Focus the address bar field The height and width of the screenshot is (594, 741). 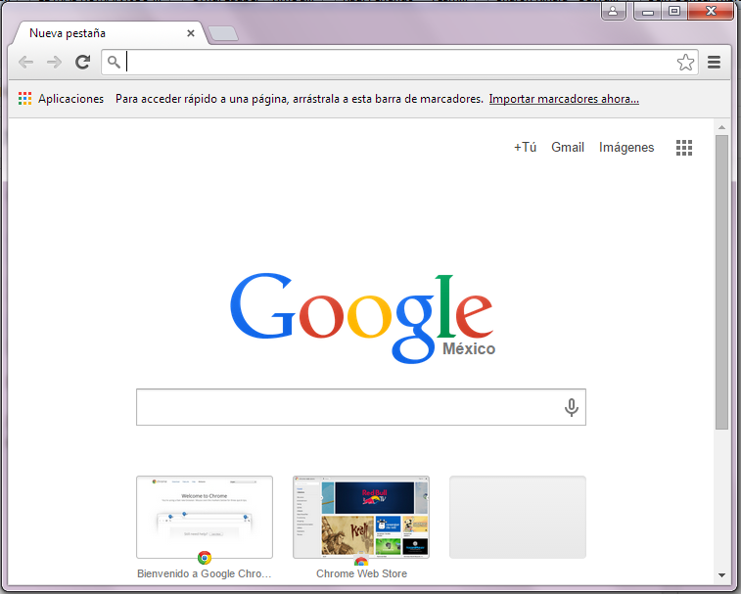[x=399, y=62]
